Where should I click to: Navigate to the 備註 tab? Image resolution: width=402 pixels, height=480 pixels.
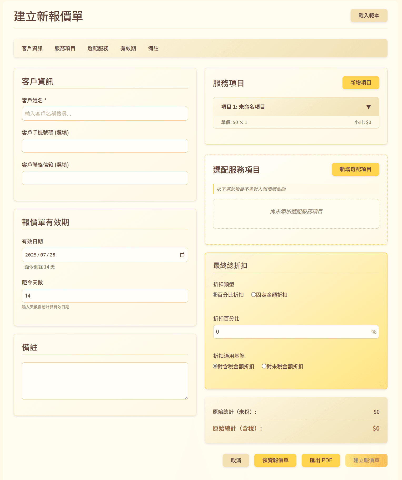(x=153, y=48)
